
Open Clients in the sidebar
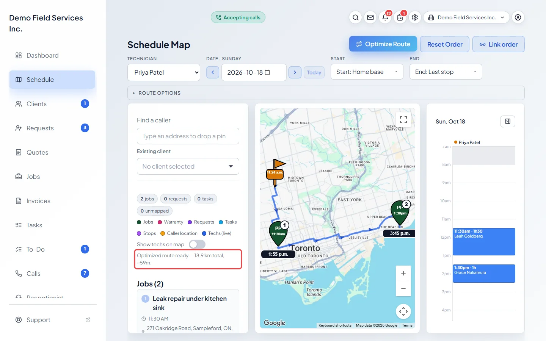pyautogui.click(x=52, y=104)
